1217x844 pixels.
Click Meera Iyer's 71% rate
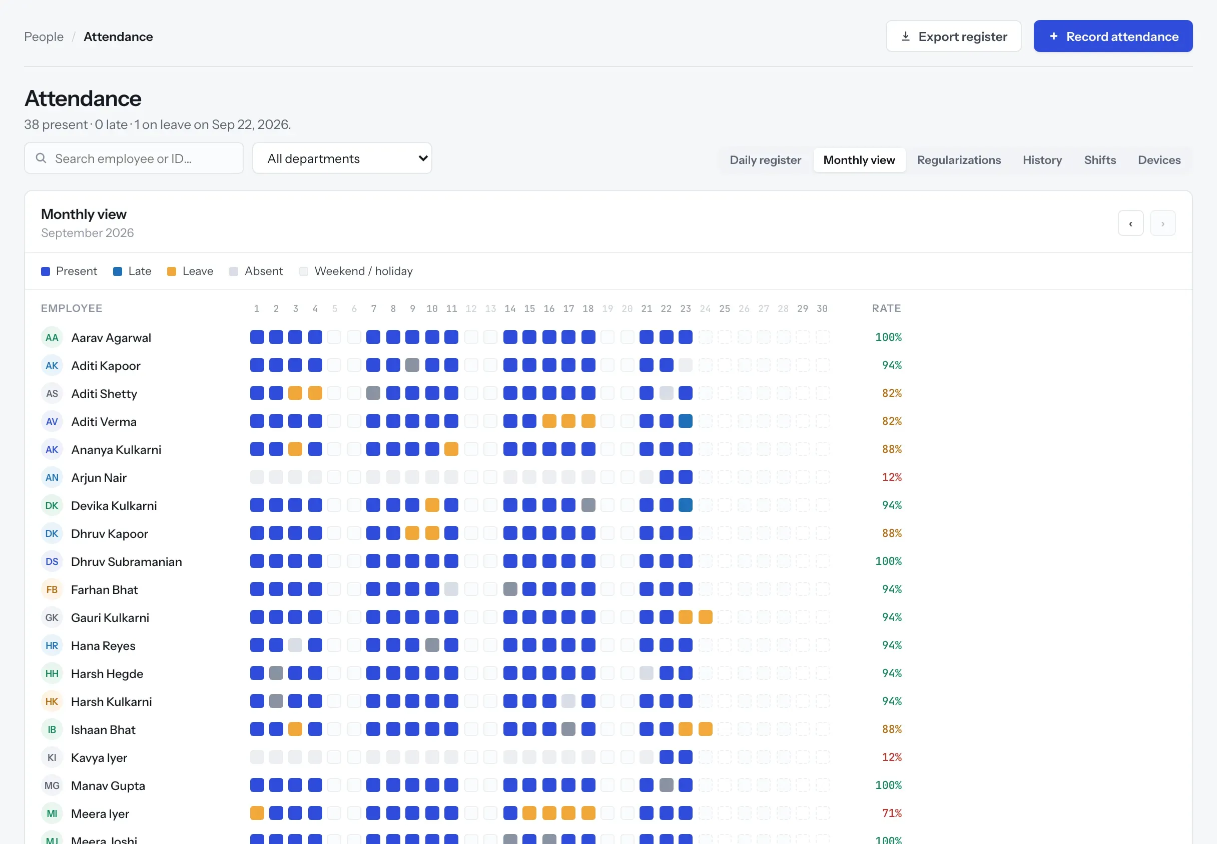pos(892,814)
